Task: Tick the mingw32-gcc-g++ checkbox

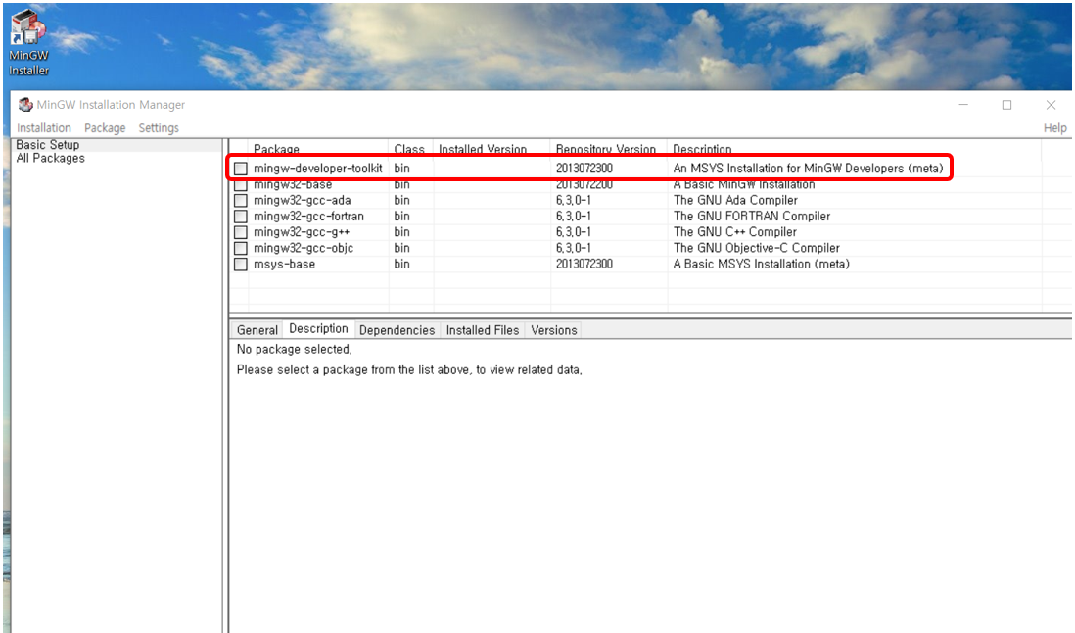Action: pos(241,232)
